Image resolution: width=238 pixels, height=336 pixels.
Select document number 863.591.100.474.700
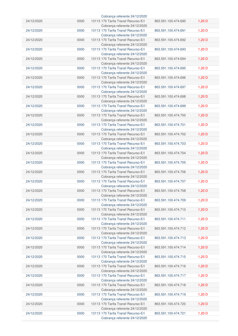170,115
